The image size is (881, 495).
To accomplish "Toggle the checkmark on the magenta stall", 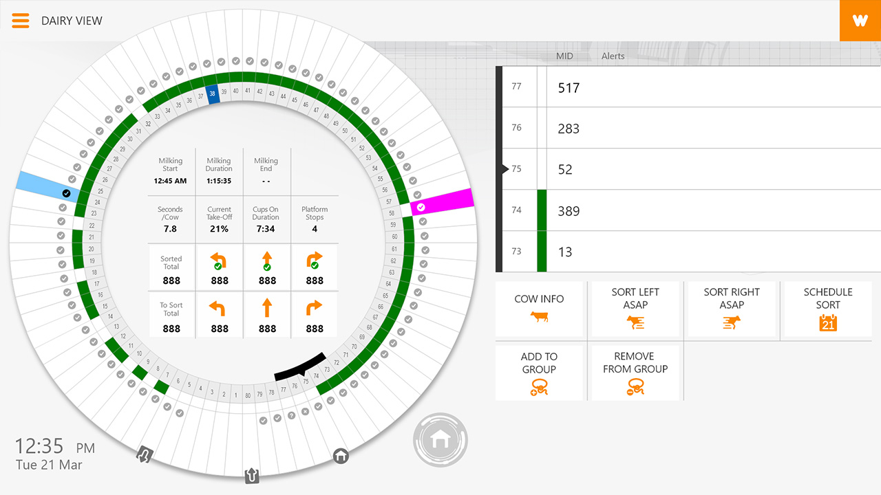I will pos(421,207).
